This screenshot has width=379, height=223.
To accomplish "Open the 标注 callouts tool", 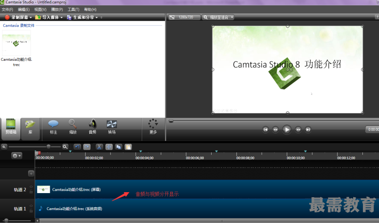I will (53, 127).
